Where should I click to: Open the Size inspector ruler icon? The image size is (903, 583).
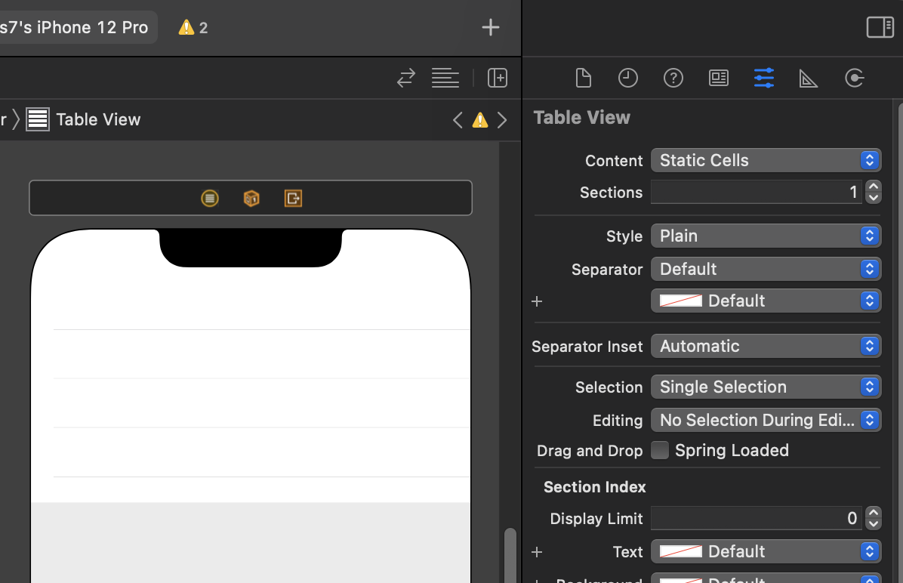point(809,78)
